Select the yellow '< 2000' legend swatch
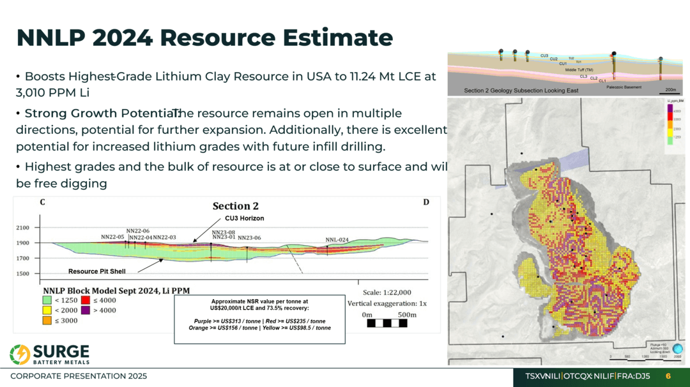The height and width of the screenshot is (387, 690). pos(47,310)
